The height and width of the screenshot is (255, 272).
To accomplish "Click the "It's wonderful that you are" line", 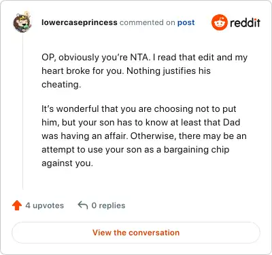I will click(139, 109).
